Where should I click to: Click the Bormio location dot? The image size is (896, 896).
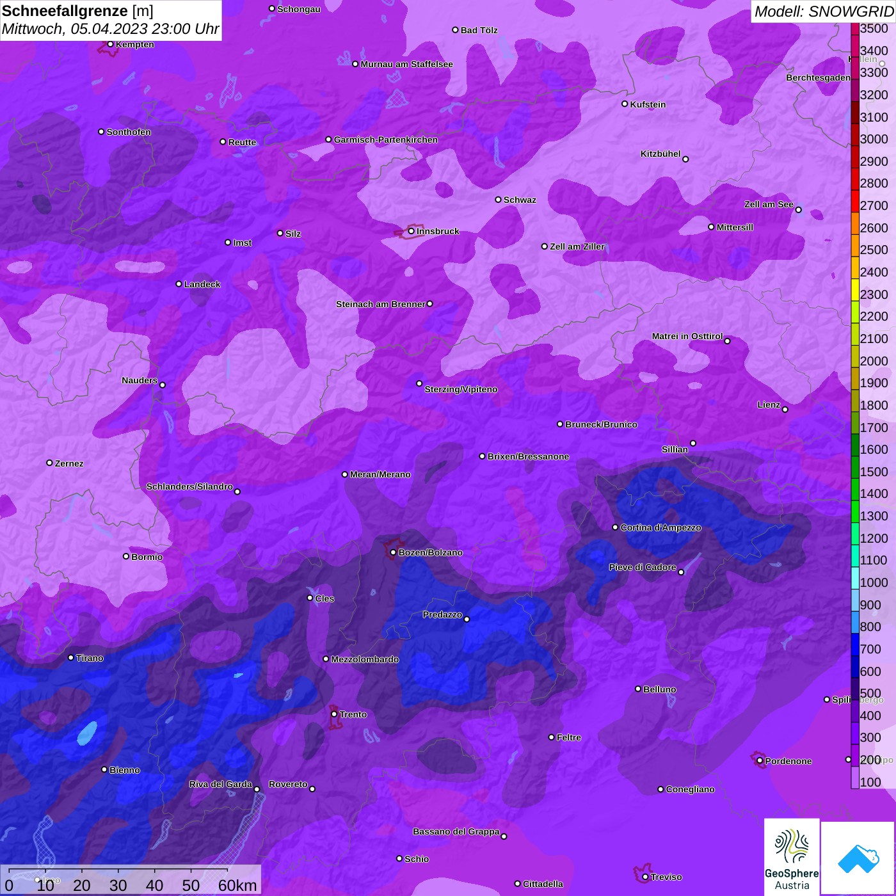point(126,556)
